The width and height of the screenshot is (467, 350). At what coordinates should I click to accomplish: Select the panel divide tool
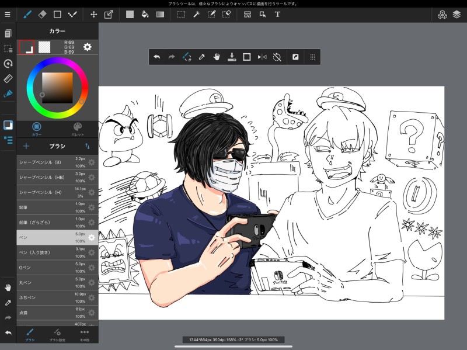coord(248,14)
